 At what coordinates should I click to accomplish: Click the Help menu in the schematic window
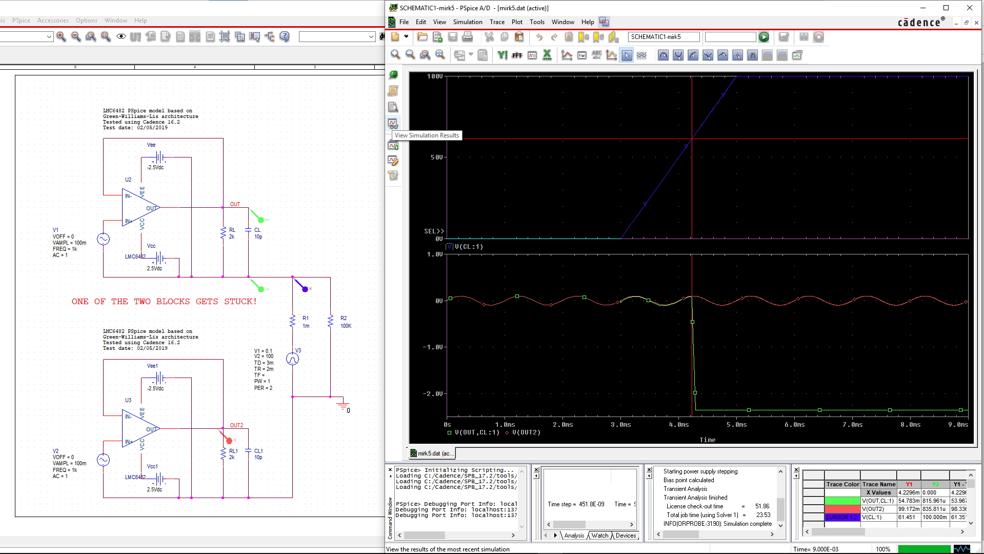140,21
